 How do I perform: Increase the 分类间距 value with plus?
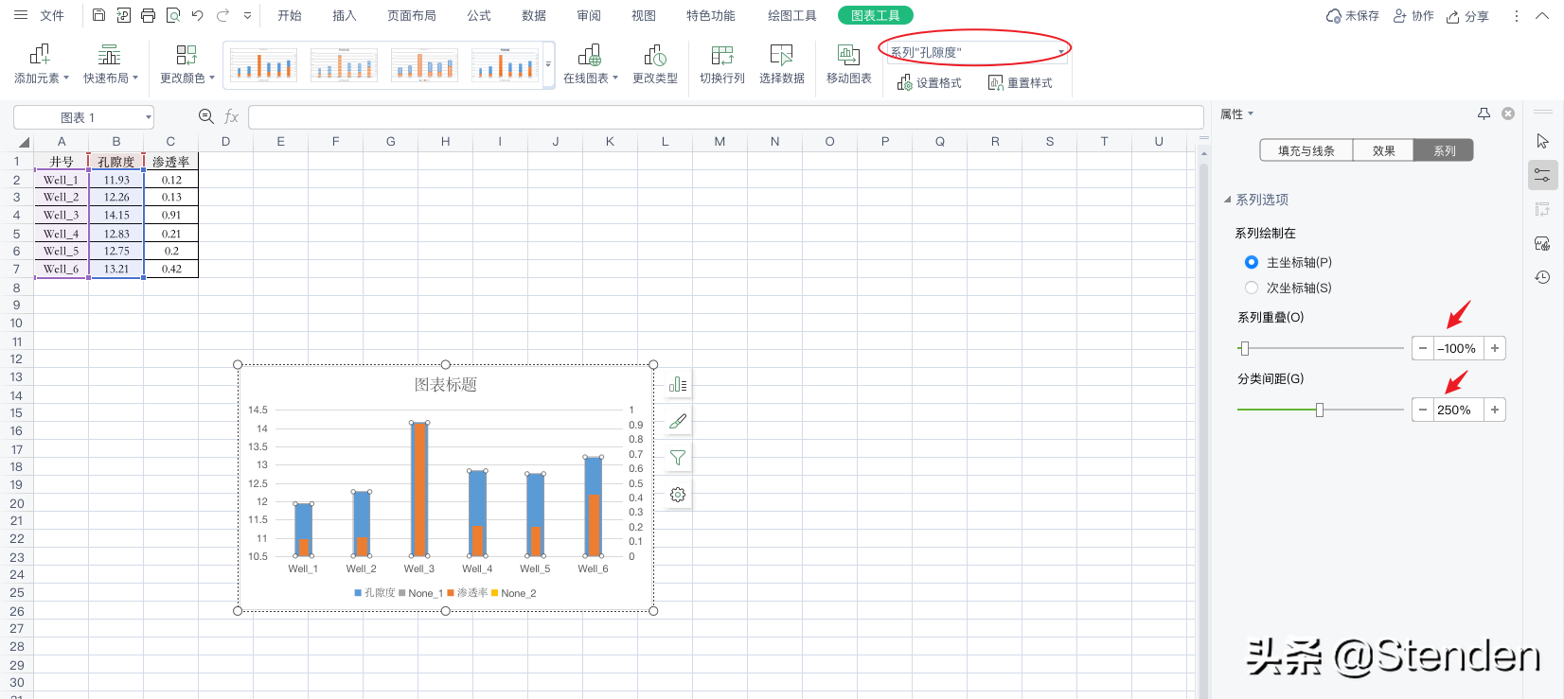pyautogui.click(x=1495, y=410)
